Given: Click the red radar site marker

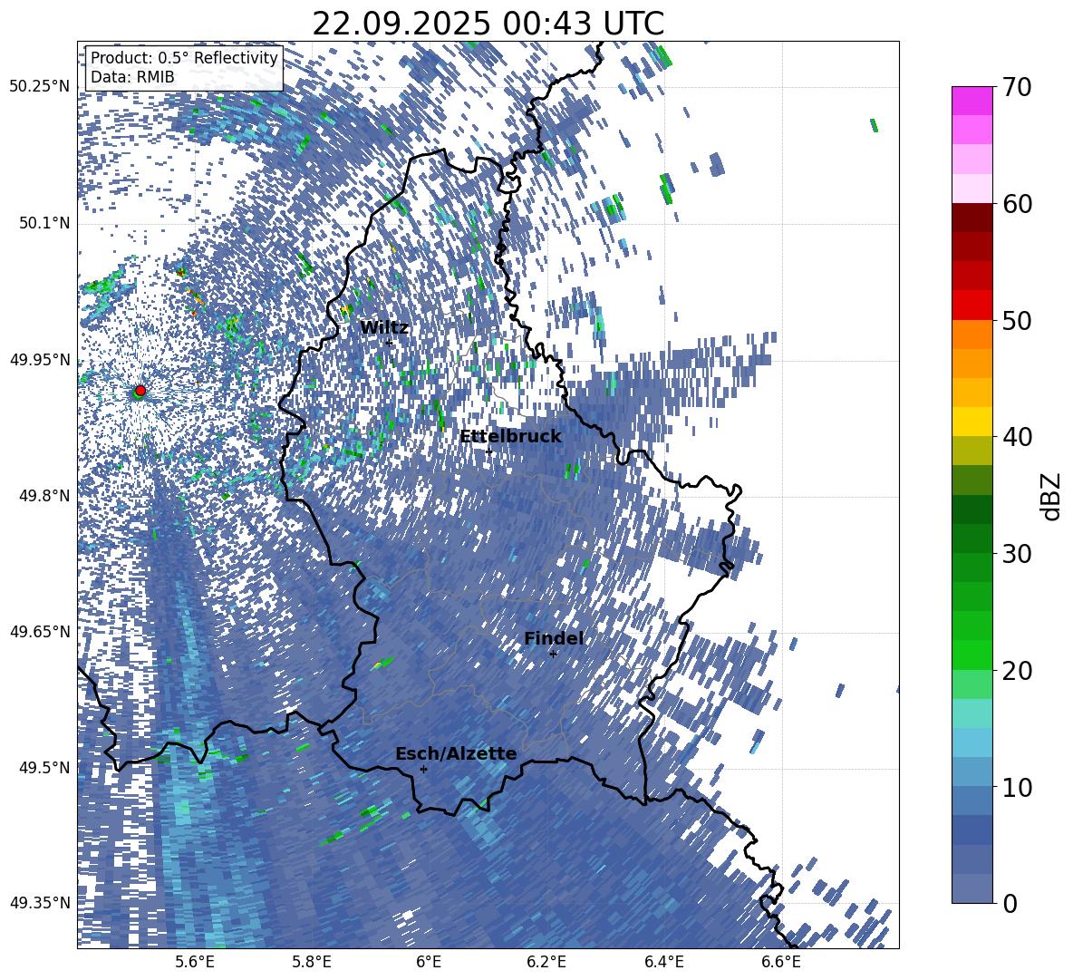Looking at the screenshot, I should coord(140,390).
